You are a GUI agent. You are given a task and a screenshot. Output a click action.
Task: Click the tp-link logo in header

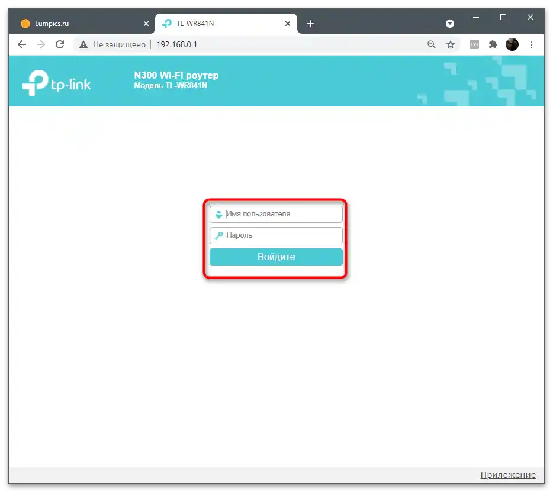point(57,83)
